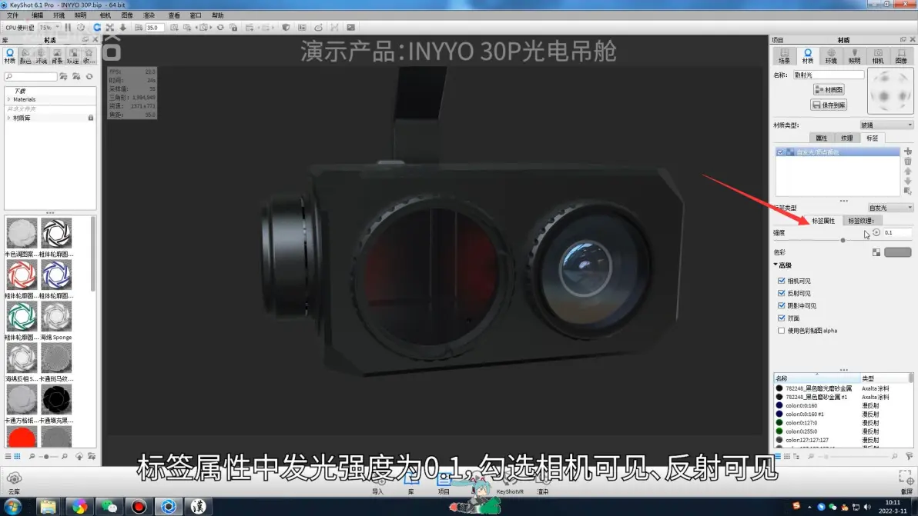Click the performance mode clock icon
Image resolution: width=918 pixels, height=516 pixels.
click(x=81, y=28)
